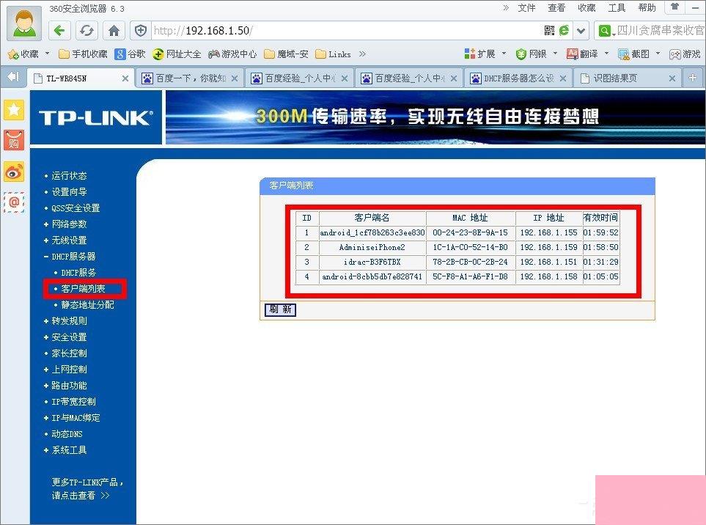Switch to the 识图结果页 tab
The height and width of the screenshot is (525, 706).
point(628,78)
